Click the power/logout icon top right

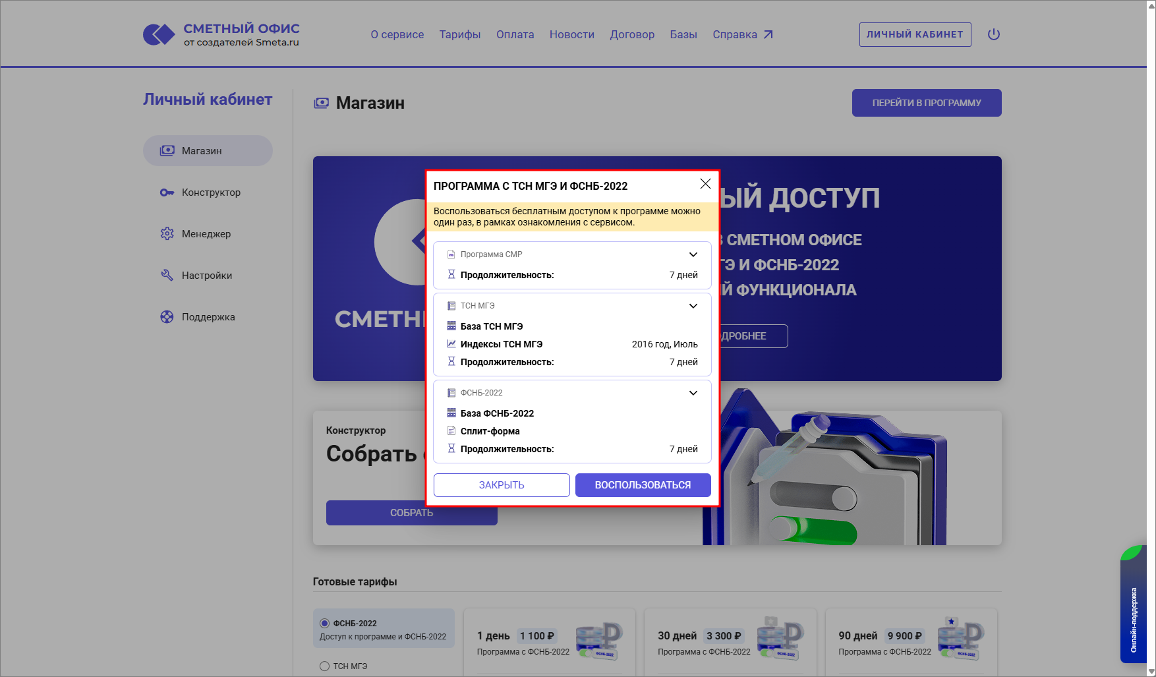pos(994,34)
